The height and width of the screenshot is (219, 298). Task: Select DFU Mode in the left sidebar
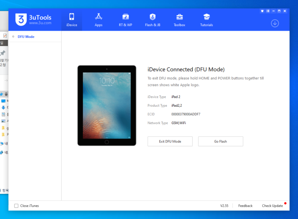tap(25, 36)
